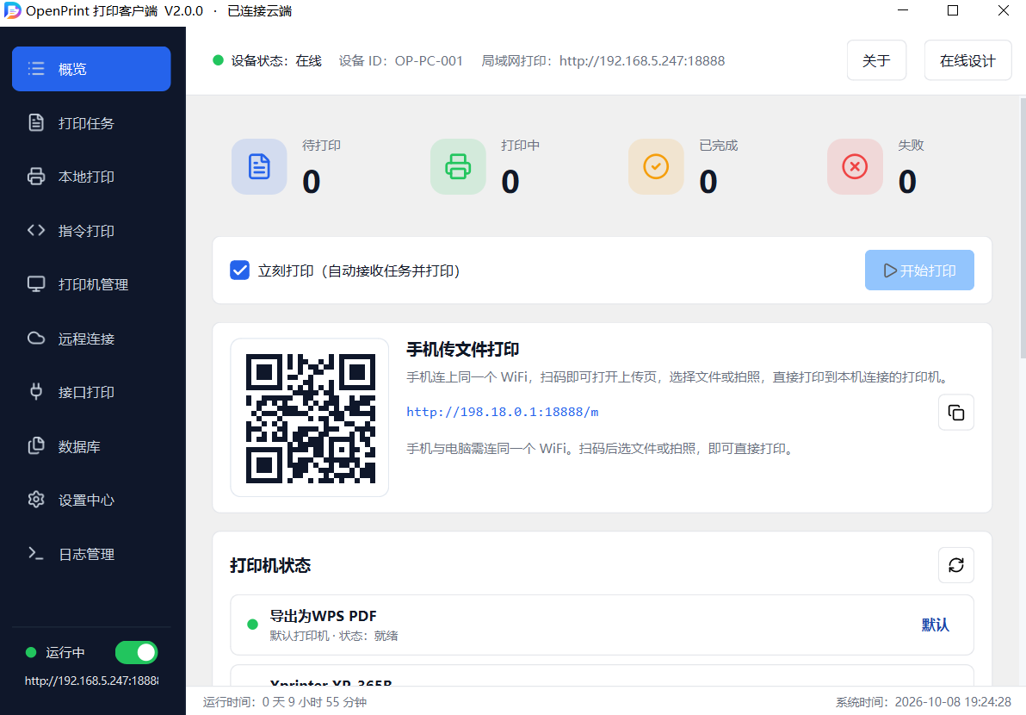This screenshot has height=715, width=1026.
Task: Click the sidebar http://192.168.5.247 address
Action: (91, 681)
